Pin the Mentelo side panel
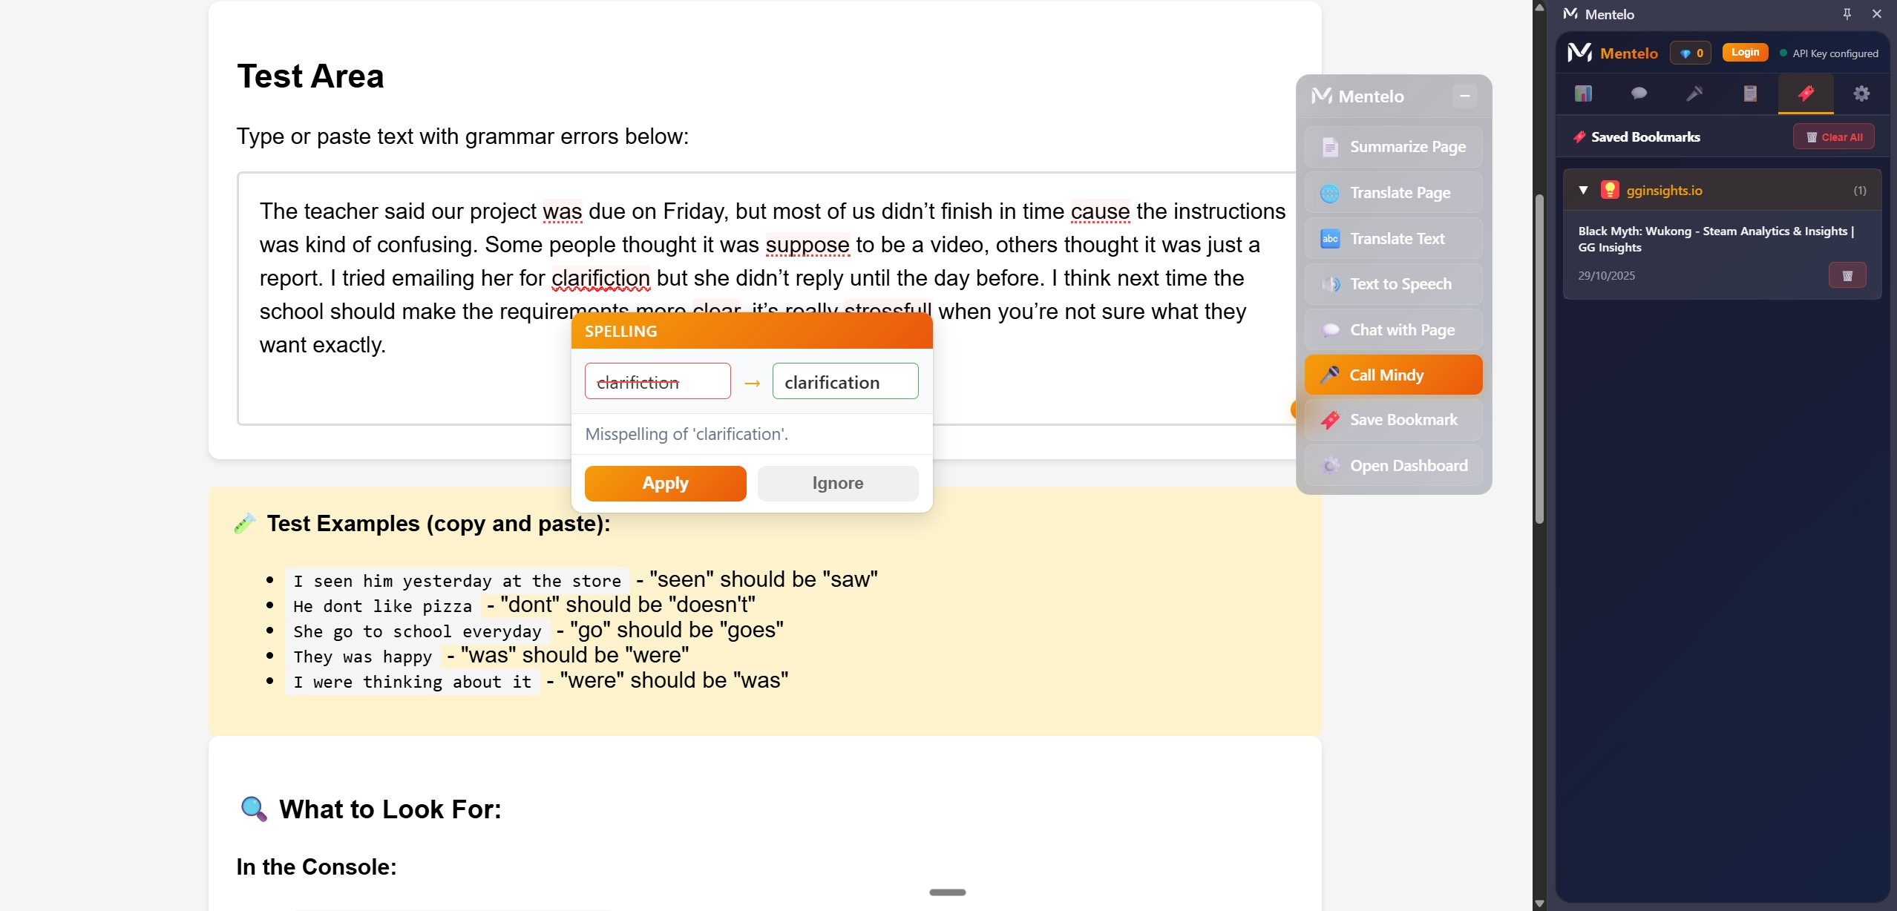This screenshot has width=1897, height=911. 1847,13
